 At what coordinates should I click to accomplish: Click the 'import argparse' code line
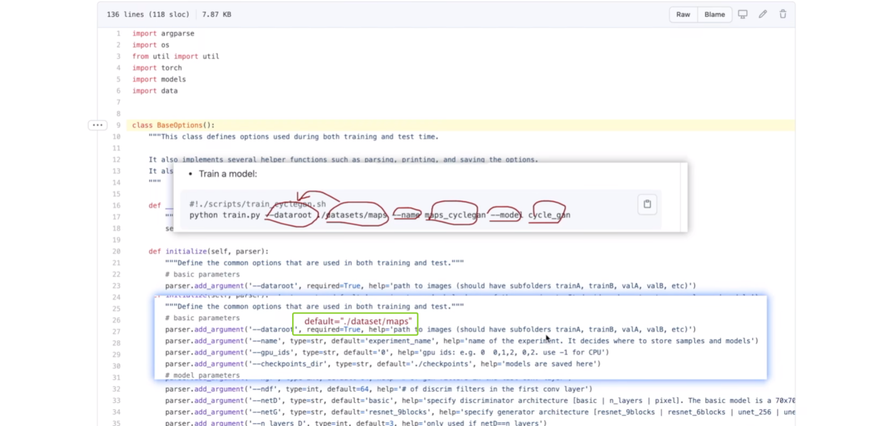pos(163,33)
